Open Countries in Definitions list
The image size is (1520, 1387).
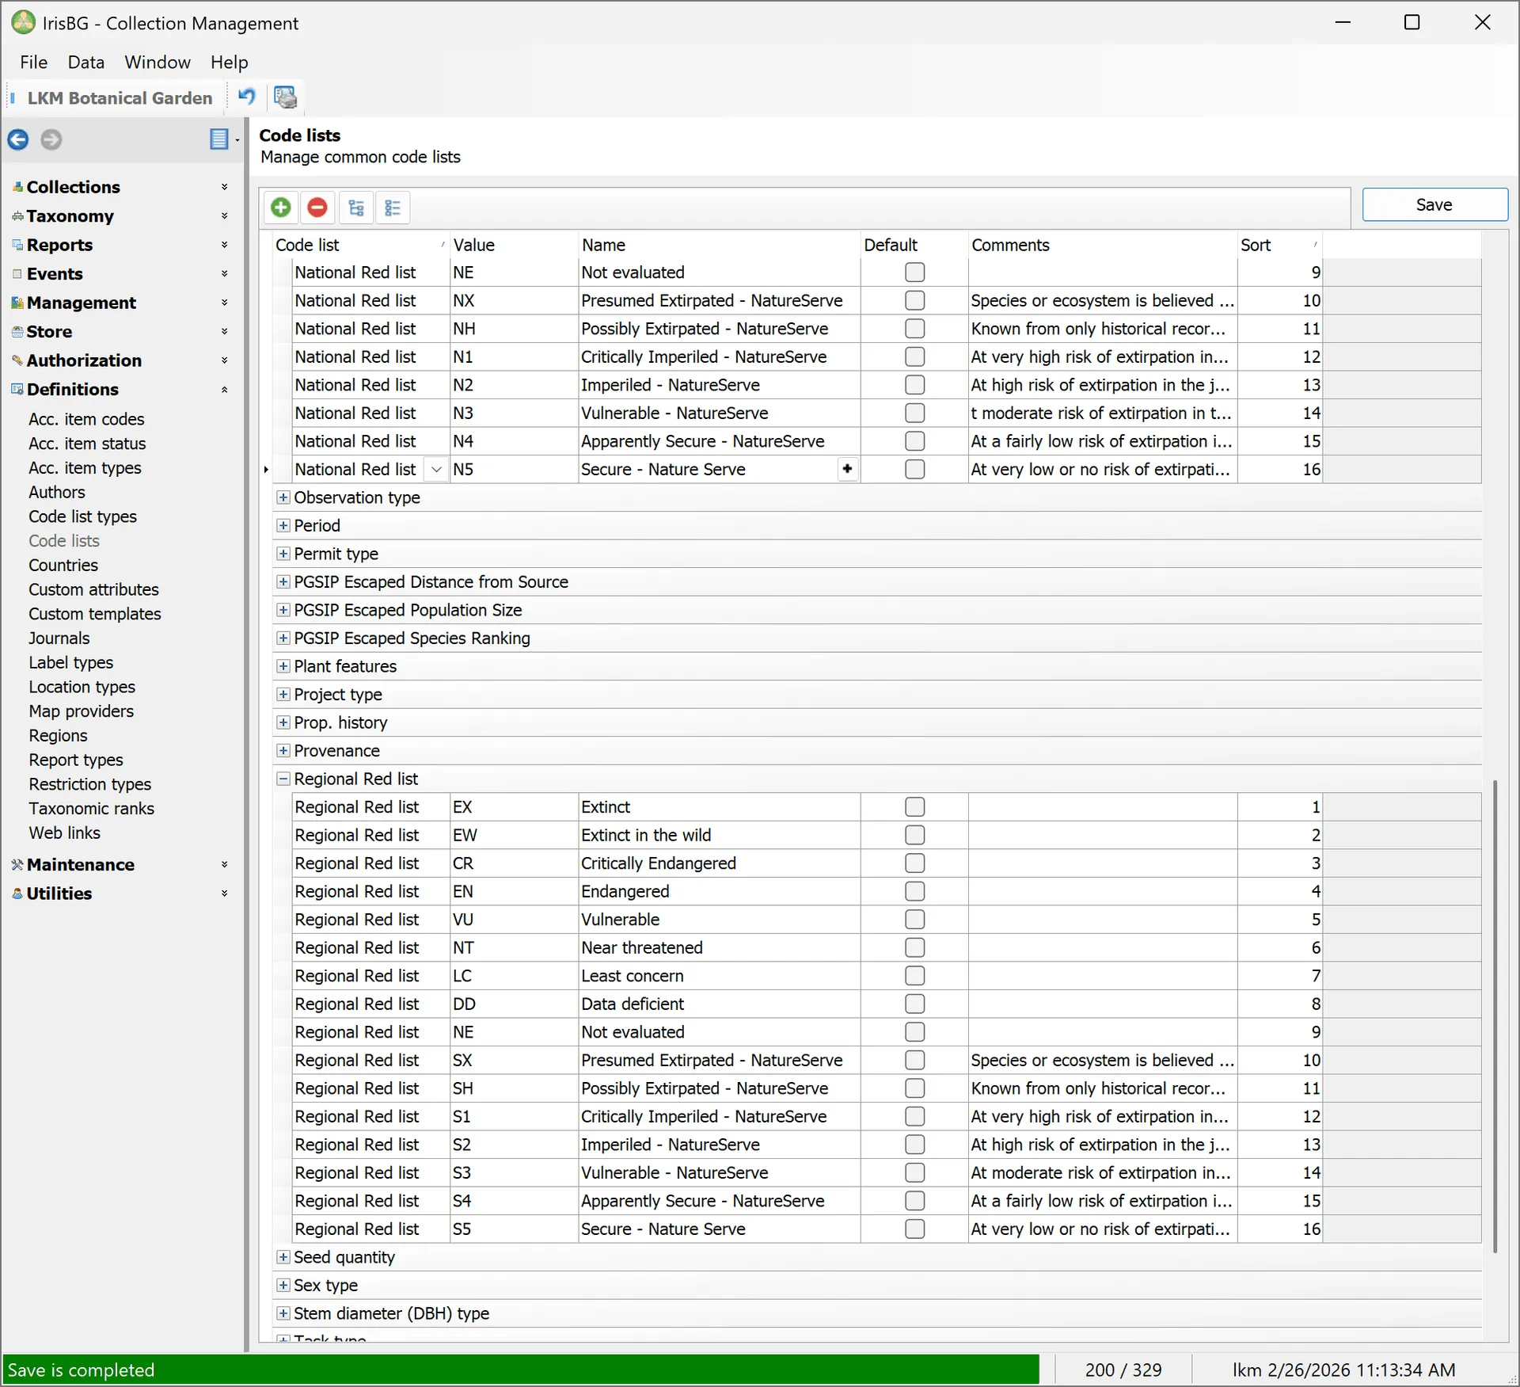tap(63, 566)
